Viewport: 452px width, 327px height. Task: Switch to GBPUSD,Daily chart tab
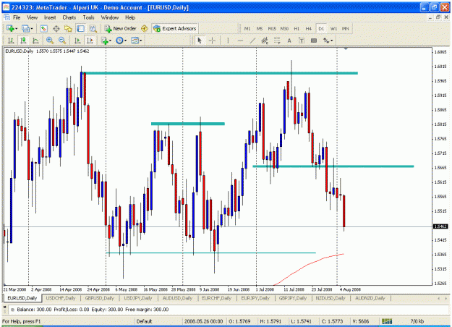(x=100, y=298)
